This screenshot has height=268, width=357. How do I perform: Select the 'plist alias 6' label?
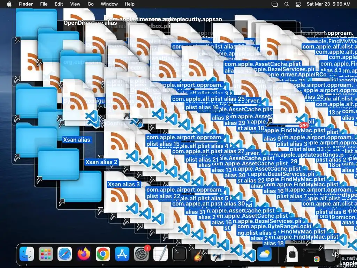[x=331, y=212]
